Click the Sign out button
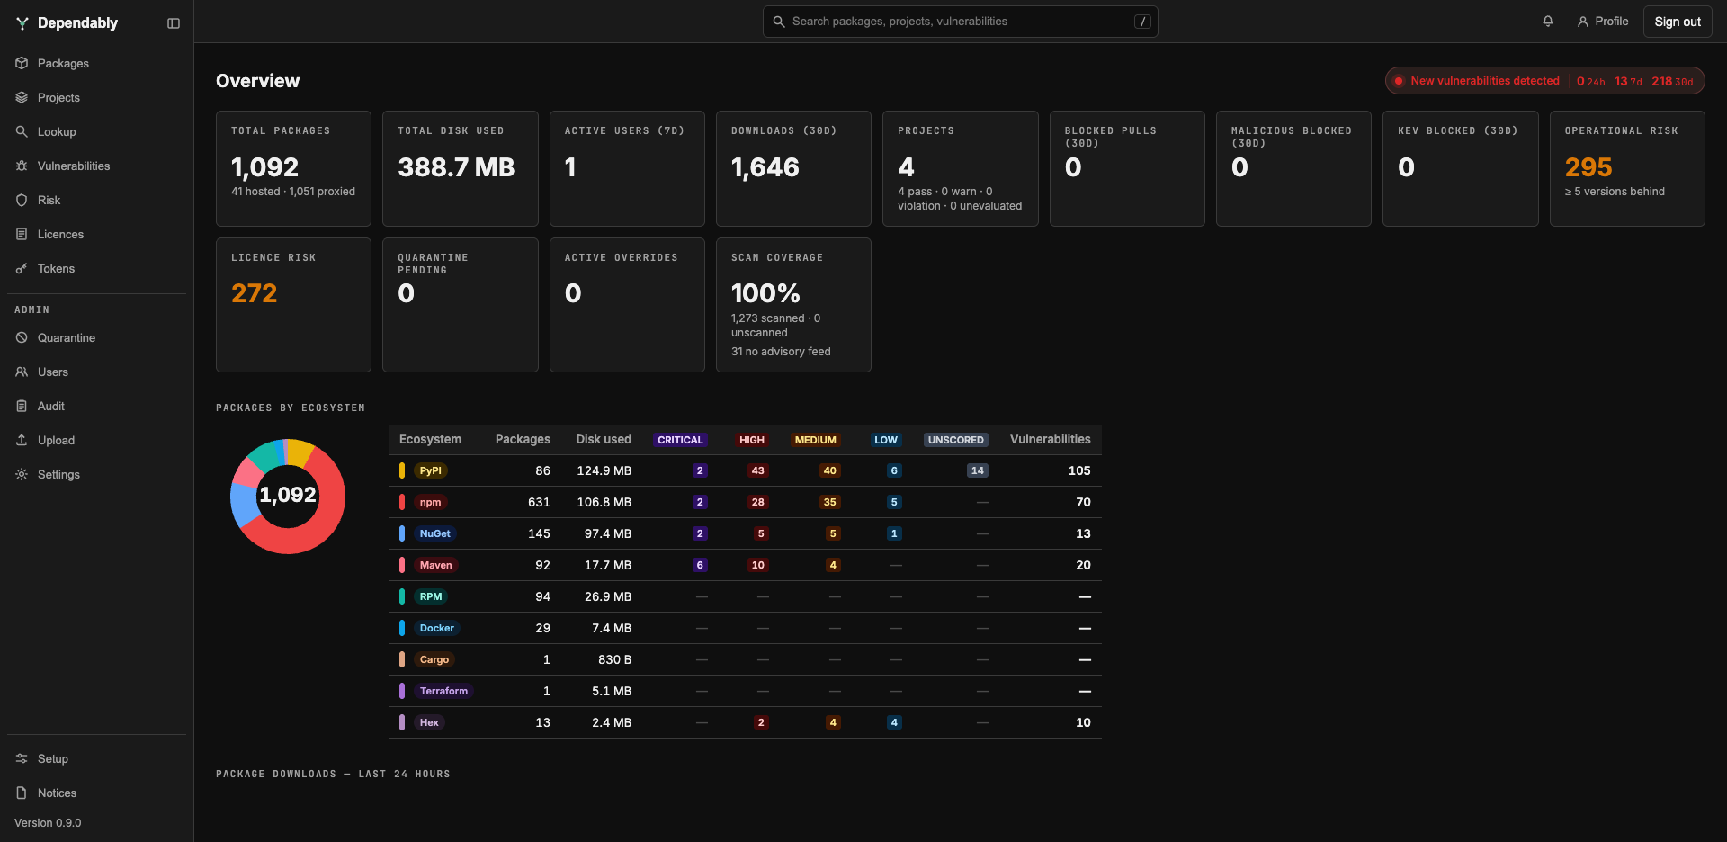Viewport: 1727px width, 842px height. click(x=1678, y=22)
